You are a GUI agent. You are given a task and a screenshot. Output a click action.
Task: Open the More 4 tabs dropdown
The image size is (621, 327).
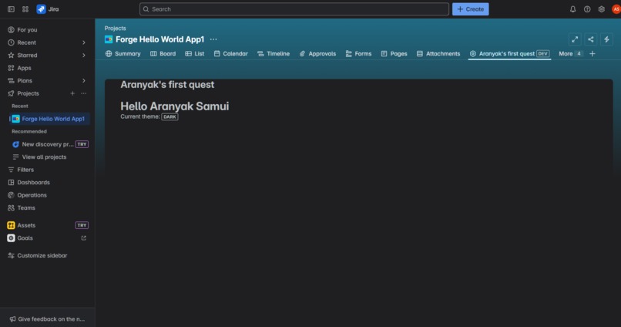coord(570,53)
